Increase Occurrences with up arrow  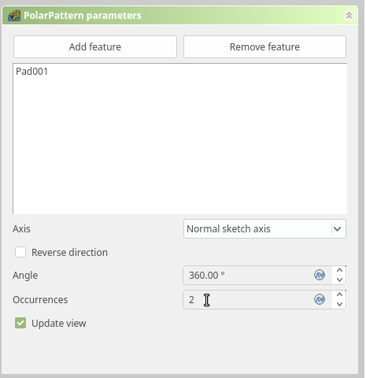tap(339, 295)
